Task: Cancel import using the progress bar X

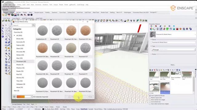Action: click(31, 97)
